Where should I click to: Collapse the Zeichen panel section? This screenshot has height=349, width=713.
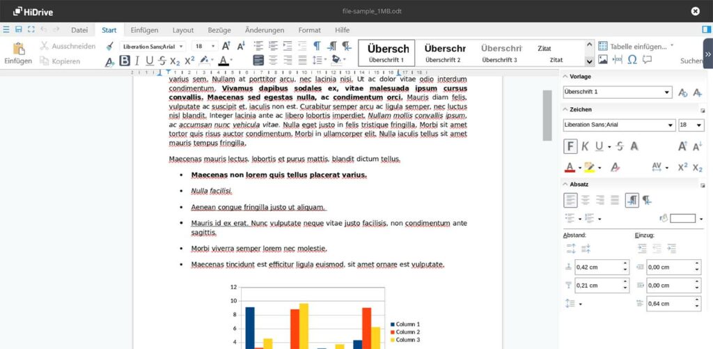[565, 109]
